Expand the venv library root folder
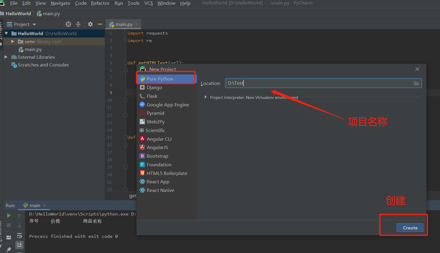The image size is (440, 253). 12,41
